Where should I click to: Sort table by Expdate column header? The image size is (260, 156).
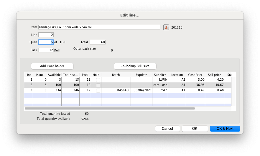coord(141,75)
